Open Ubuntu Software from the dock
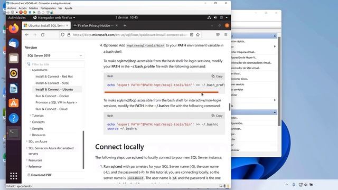This screenshot has width=338, height=190. tap(14, 103)
